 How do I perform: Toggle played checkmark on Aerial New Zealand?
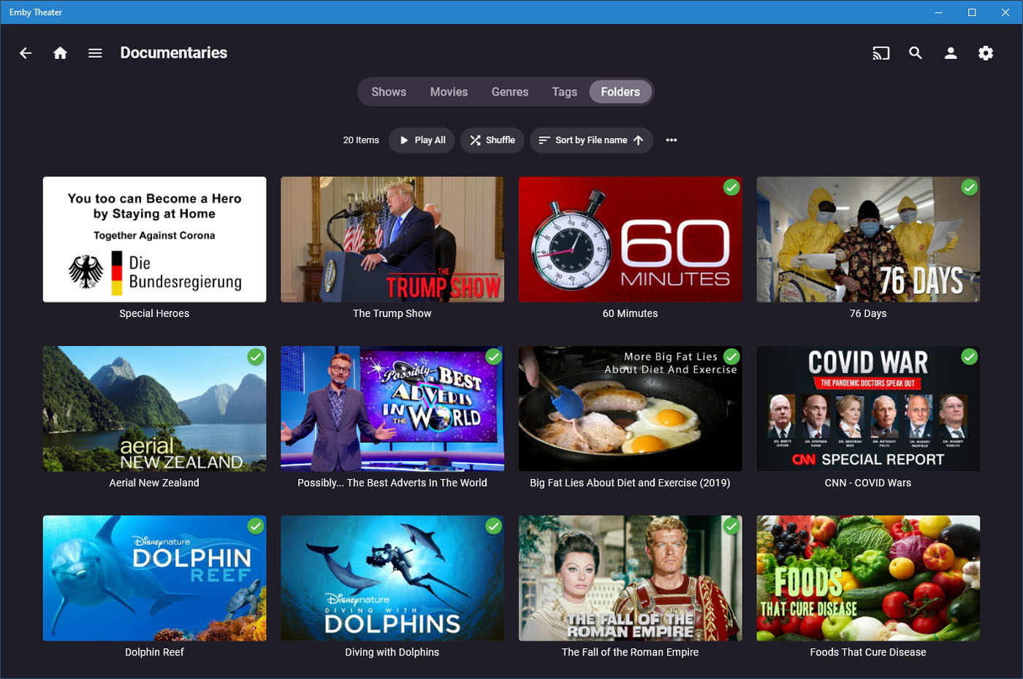tap(255, 357)
